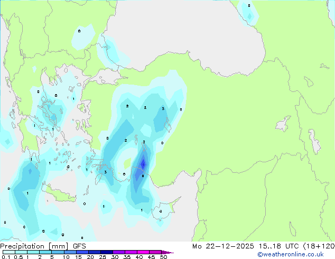Select the 15–20 mm legend swatch

click(82, 252)
